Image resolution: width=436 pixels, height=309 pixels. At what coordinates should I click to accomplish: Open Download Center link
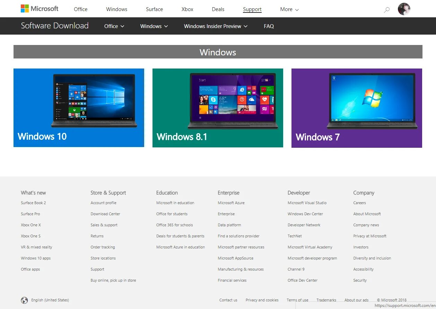point(105,214)
